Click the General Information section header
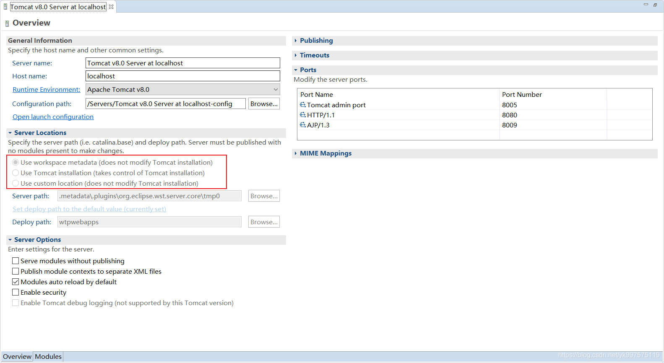 tap(146, 41)
